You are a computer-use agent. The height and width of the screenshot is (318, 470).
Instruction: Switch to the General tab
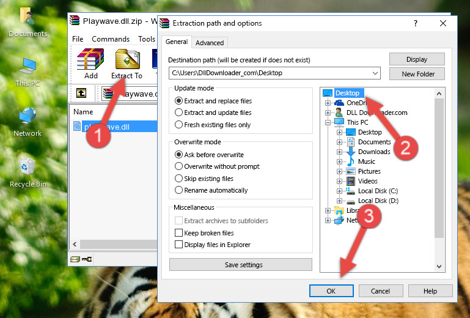click(177, 42)
